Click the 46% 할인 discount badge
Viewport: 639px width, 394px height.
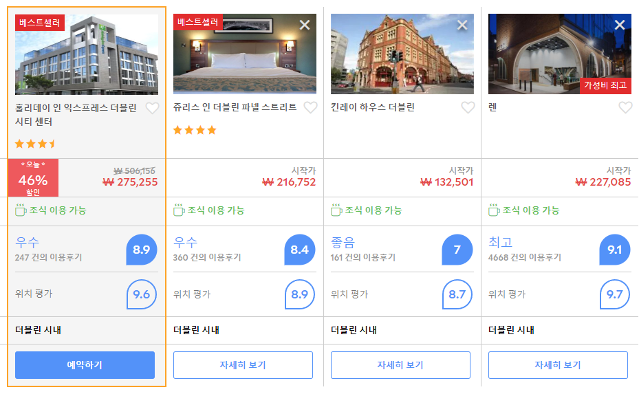coord(33,178)
